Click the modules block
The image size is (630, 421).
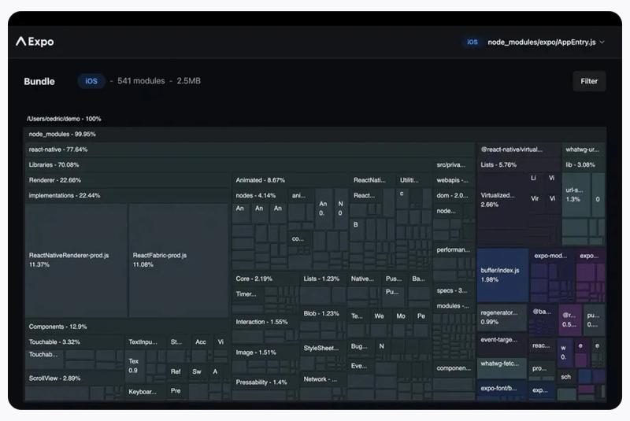pyautogui.click(x=454, y=306)
